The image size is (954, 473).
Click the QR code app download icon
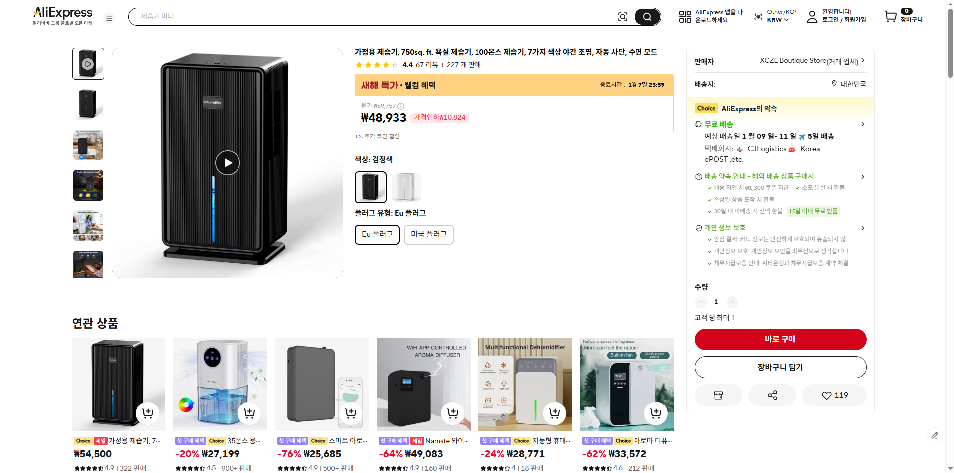[x=684, y=16]
